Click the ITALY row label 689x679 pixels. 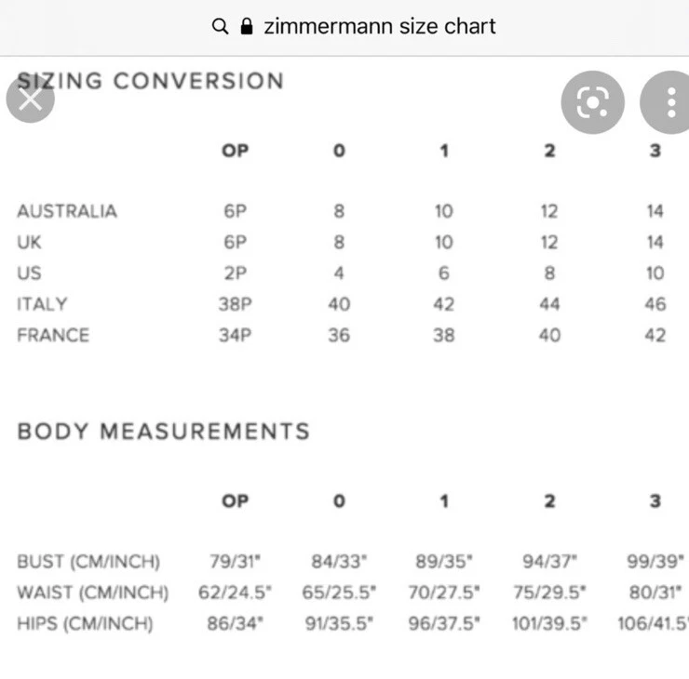(42, 304)
